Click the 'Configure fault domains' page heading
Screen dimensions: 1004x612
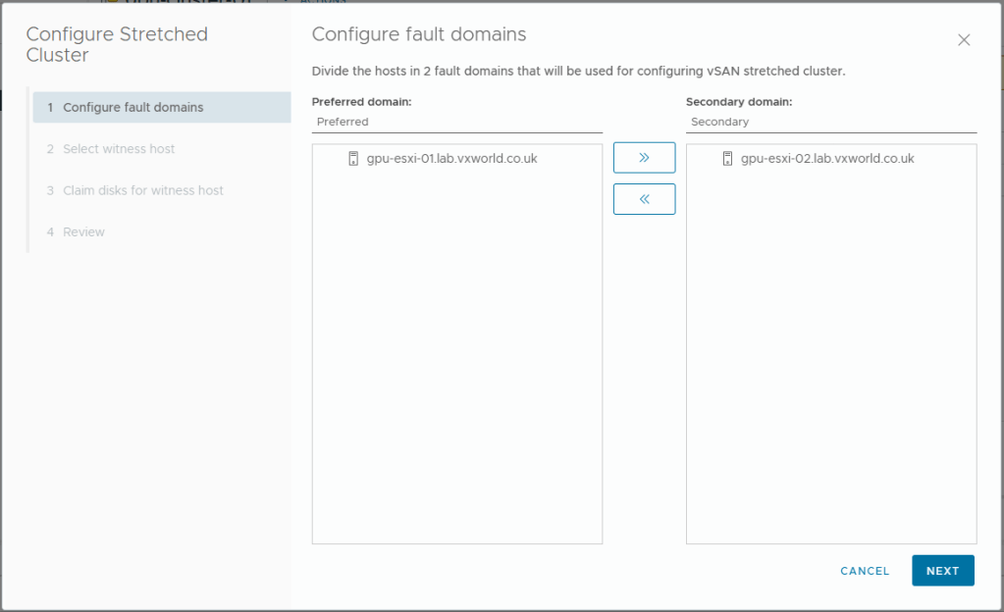[419, 34]
